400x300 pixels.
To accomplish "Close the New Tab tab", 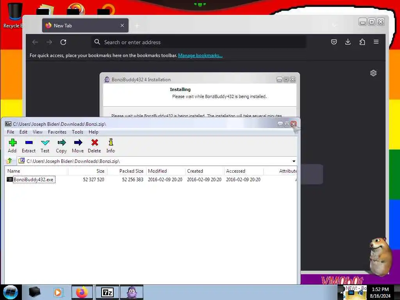I will tap(122, 25).
